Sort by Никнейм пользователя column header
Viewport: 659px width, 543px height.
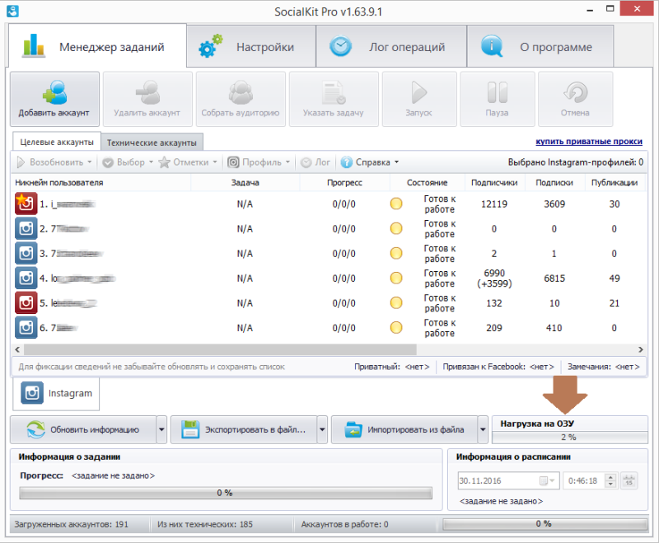(100, 183)
